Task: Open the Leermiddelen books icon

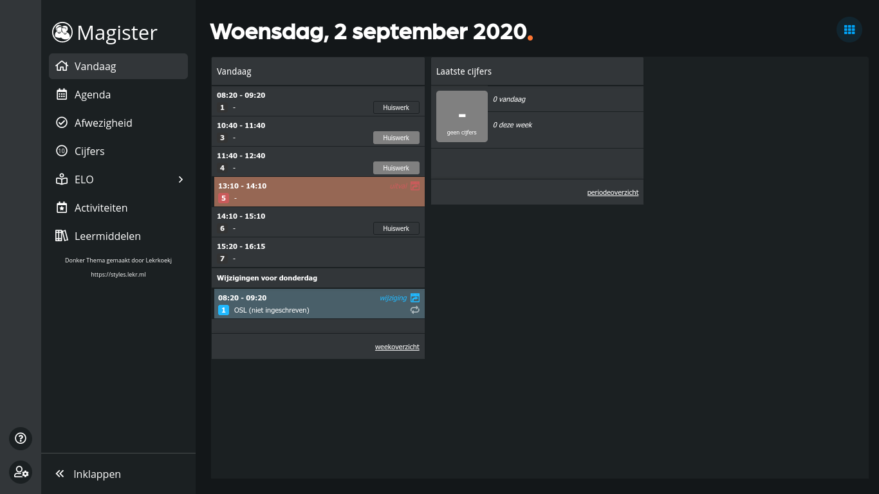Action: [x=62, y=235]
